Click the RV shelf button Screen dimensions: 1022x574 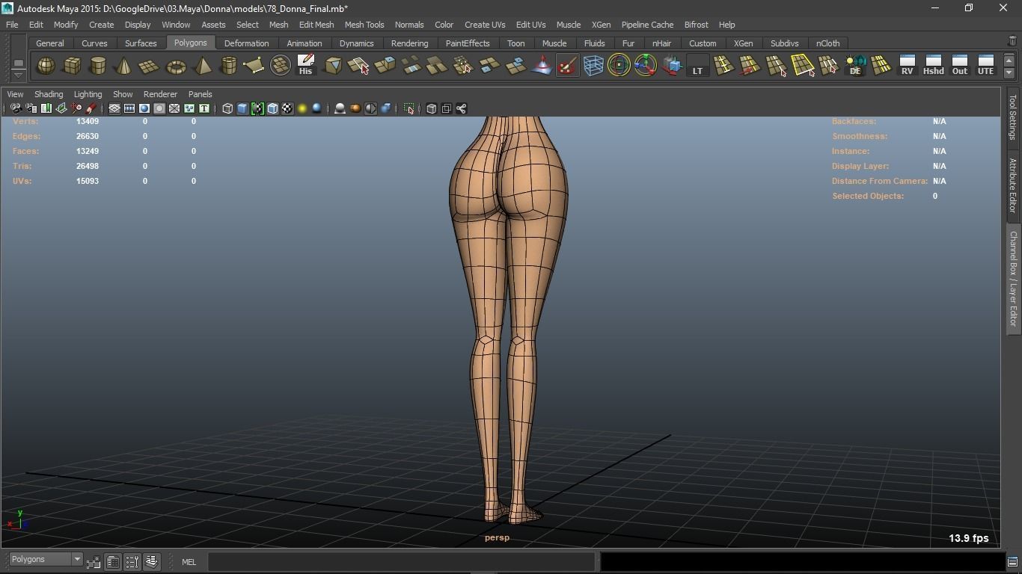pyautogui.click(x=907, y=67)
